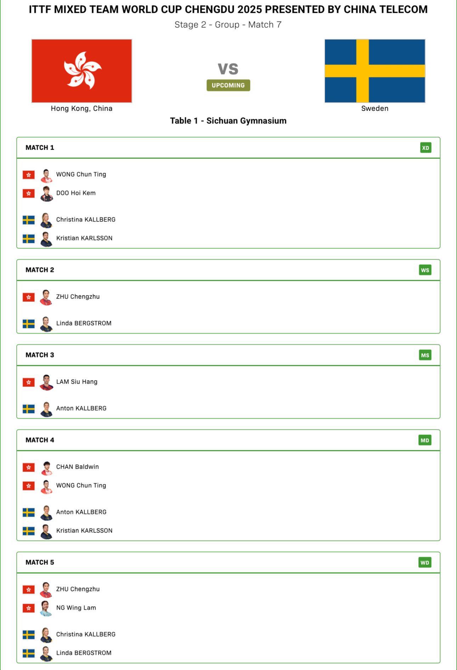Click the 'Hong Kong, China' team name
The image size is (457, 670).
click(81, 108)
